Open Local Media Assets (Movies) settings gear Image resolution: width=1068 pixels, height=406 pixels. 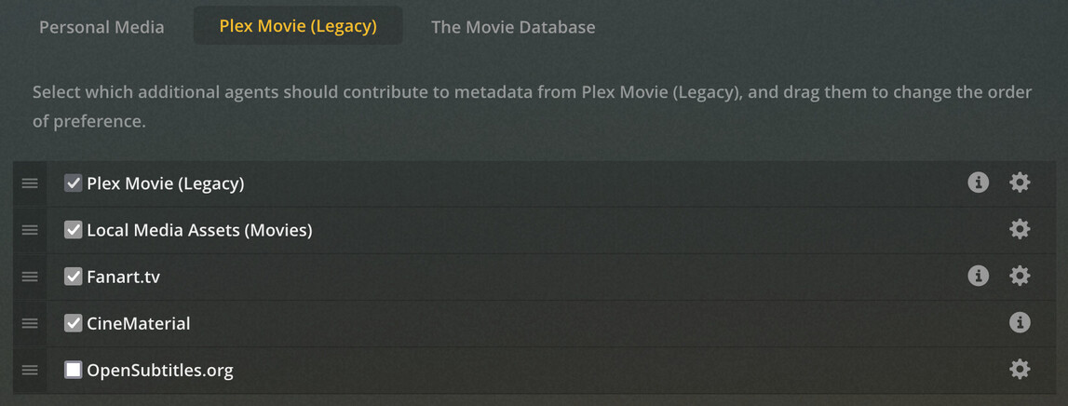click(1020, 229)
